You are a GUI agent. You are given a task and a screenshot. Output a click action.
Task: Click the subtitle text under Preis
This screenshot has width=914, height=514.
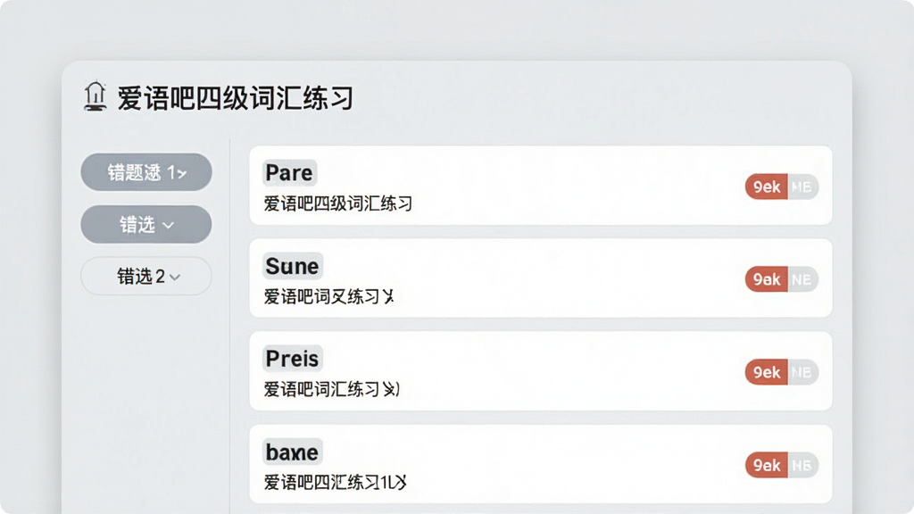click(332, 389)
